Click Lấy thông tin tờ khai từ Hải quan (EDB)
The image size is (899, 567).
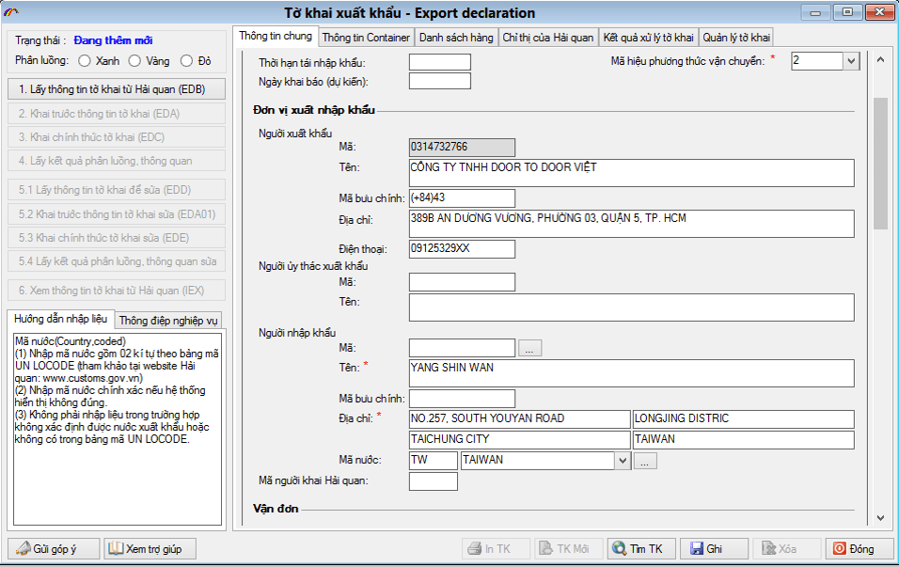[x=118, y=90]
